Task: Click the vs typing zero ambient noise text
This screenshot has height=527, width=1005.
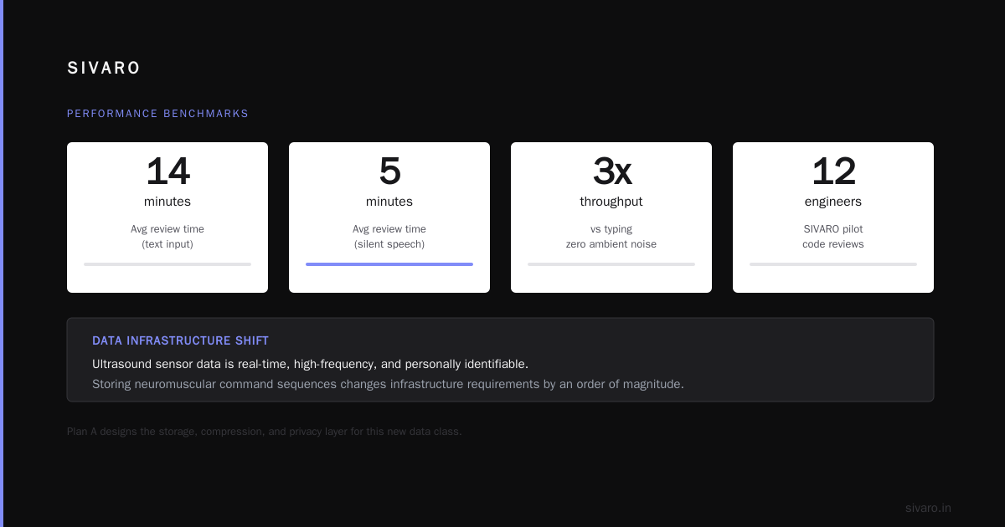Action: (611, 237)
